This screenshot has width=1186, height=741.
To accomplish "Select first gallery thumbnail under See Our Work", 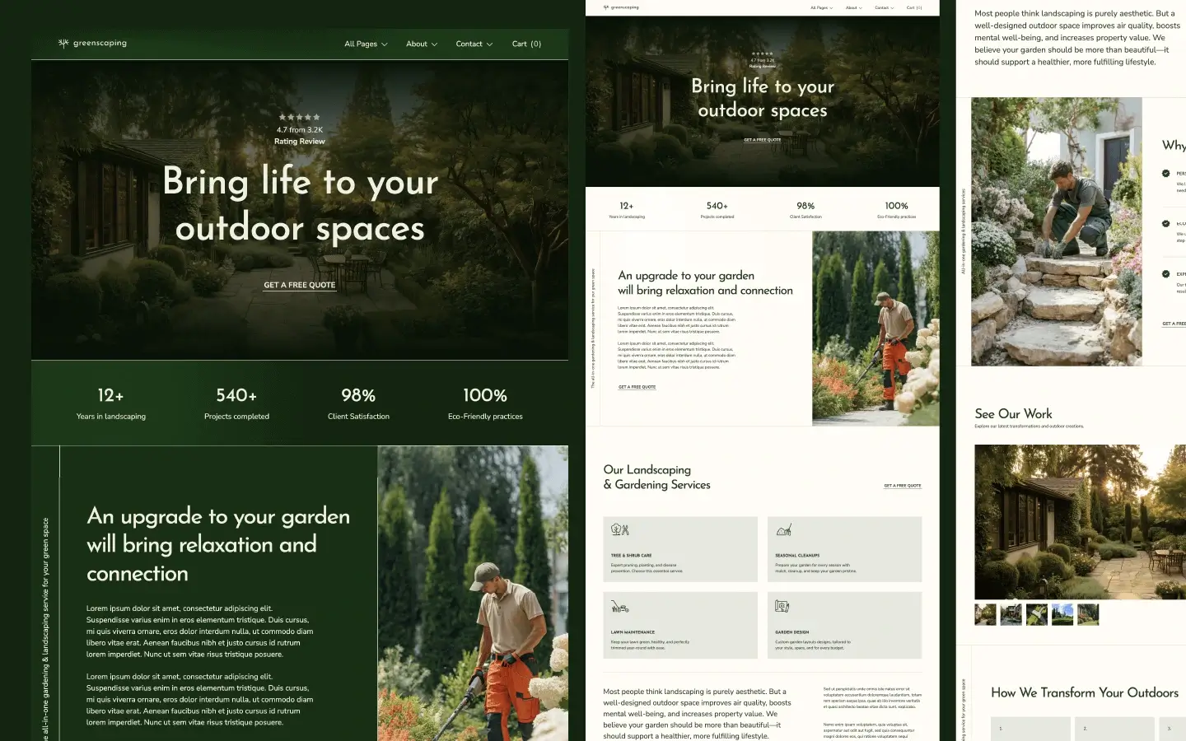I will (986, 614).
